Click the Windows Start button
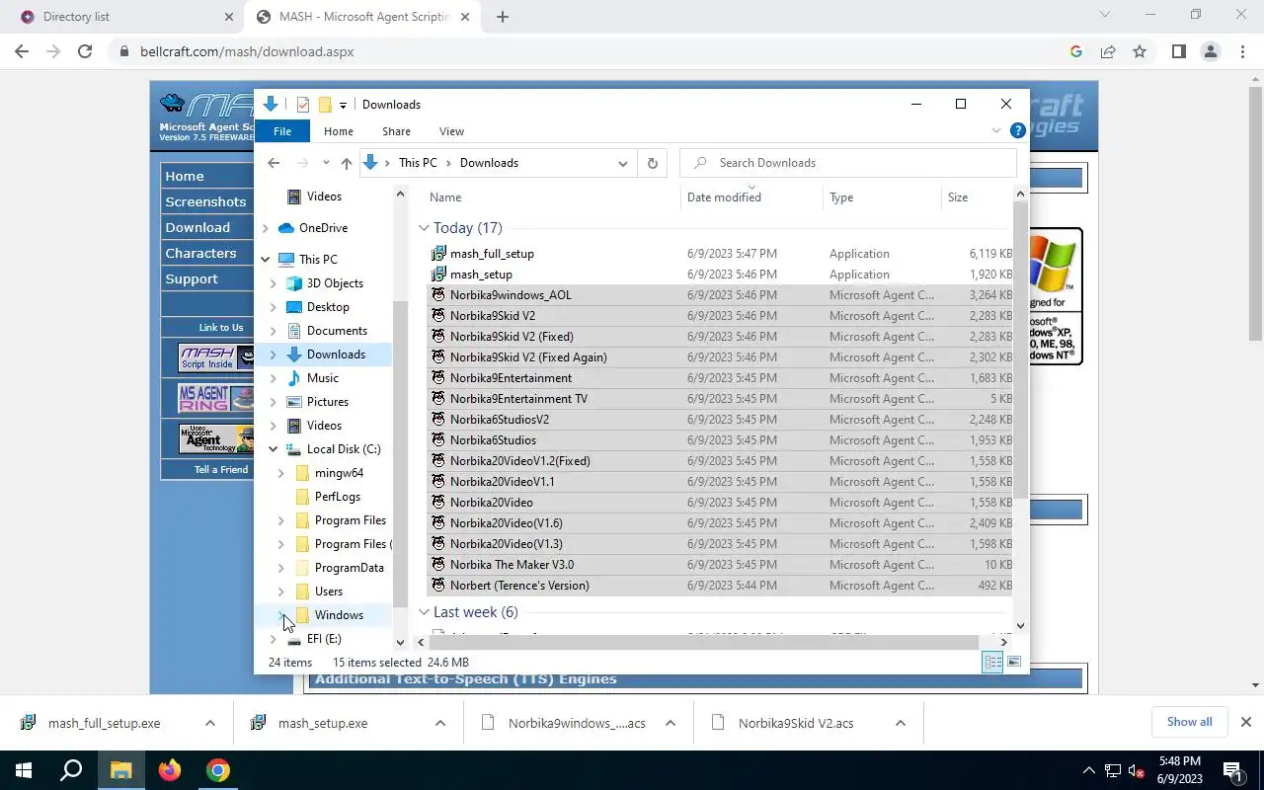The height and width of the screenshot is (790, 1264). (x=24, y=770)
